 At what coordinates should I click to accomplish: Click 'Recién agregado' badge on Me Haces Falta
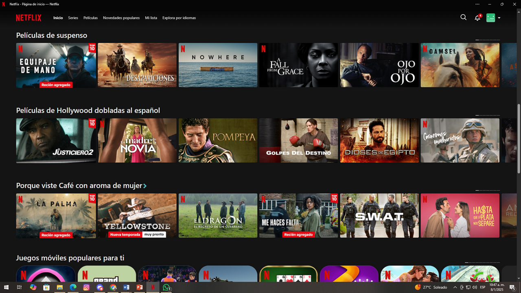pos(299,235)
